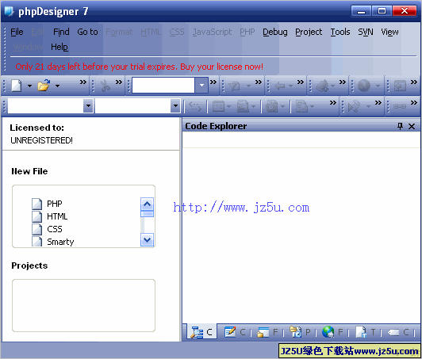
Task: Open the Tools menu
Action: [x=340, y=32]
